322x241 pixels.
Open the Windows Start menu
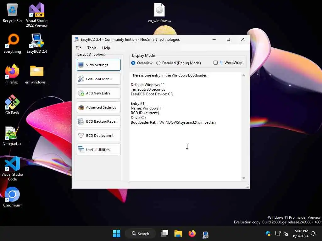click(x=116, y=233)
